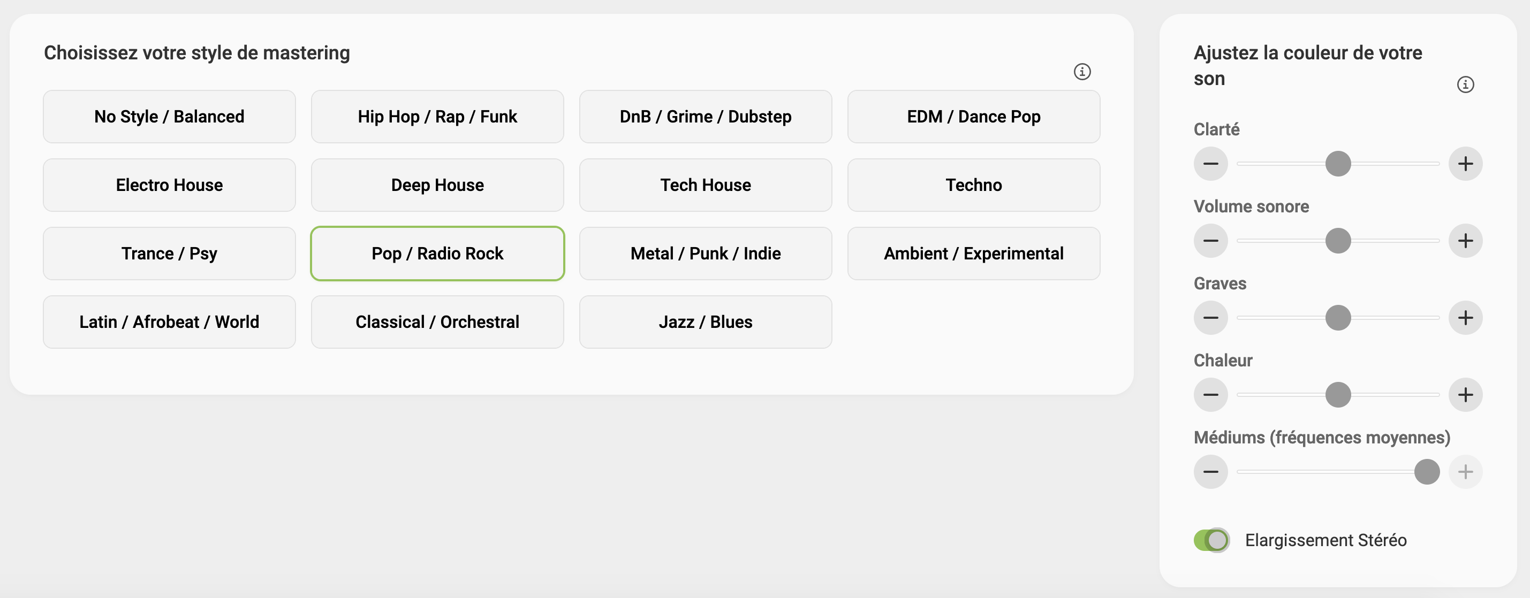
Task: Click the Clarté slider handle
Action: pos(1338,164)
